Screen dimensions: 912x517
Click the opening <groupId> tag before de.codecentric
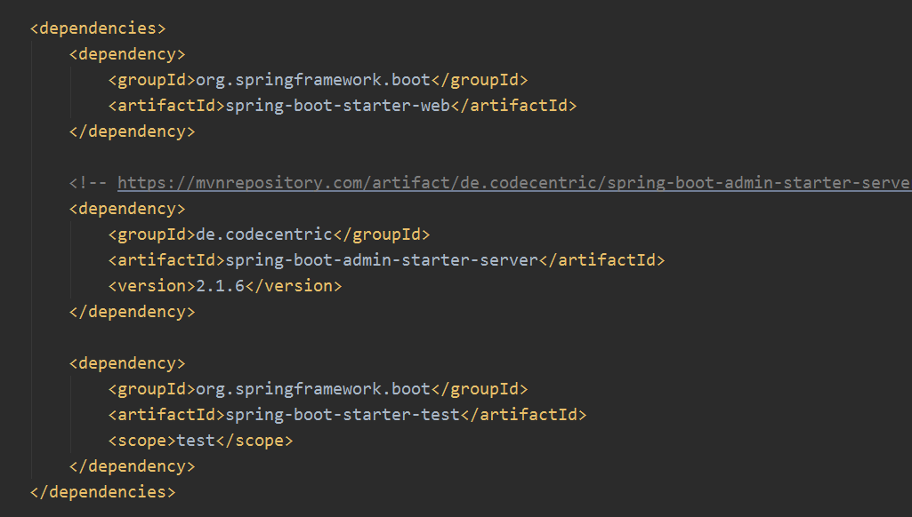(x=152, y=235)
